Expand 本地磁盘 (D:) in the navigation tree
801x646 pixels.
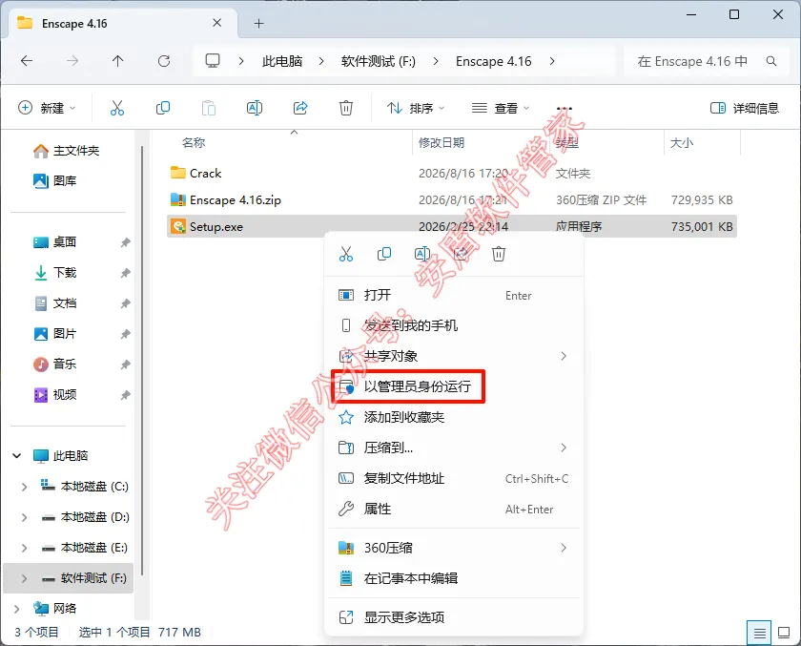24,517
